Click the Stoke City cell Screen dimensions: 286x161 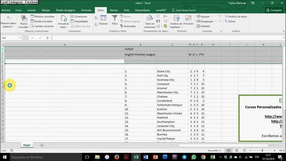tap(172, 72)
